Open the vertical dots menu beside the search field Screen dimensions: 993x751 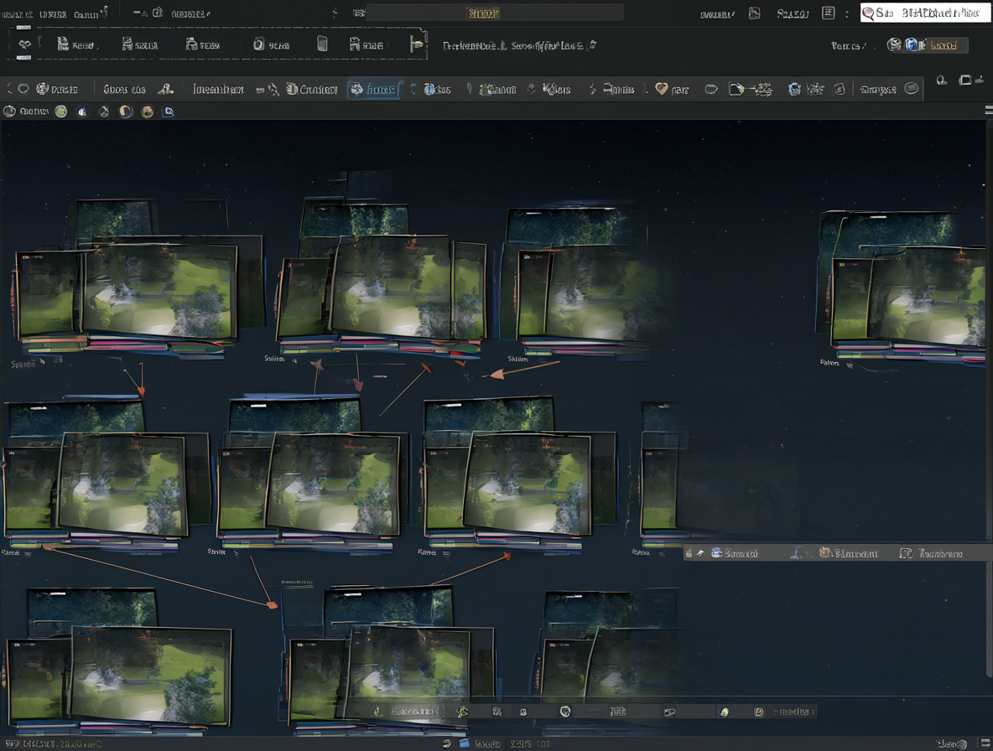(847, 13)
